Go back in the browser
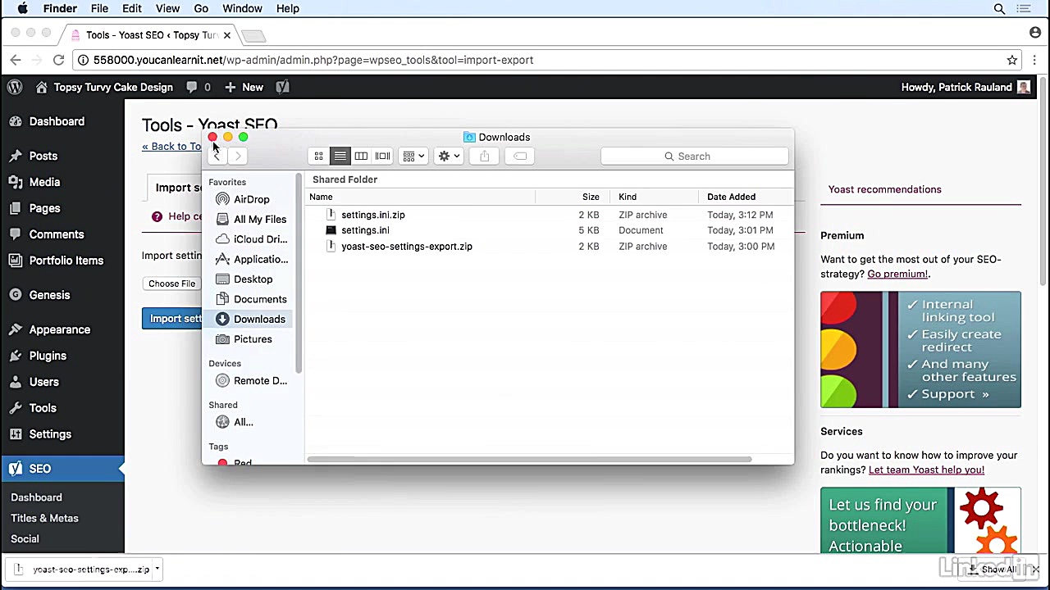The height and width of the screenshot is (590, 1050). click(x=16, y=60)
